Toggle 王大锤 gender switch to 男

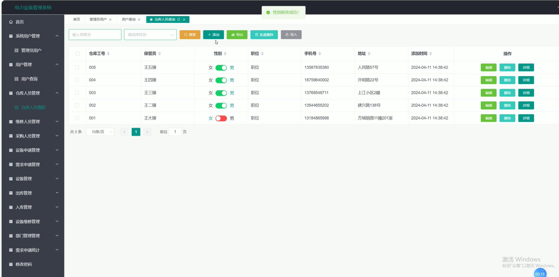click(221, 118)
